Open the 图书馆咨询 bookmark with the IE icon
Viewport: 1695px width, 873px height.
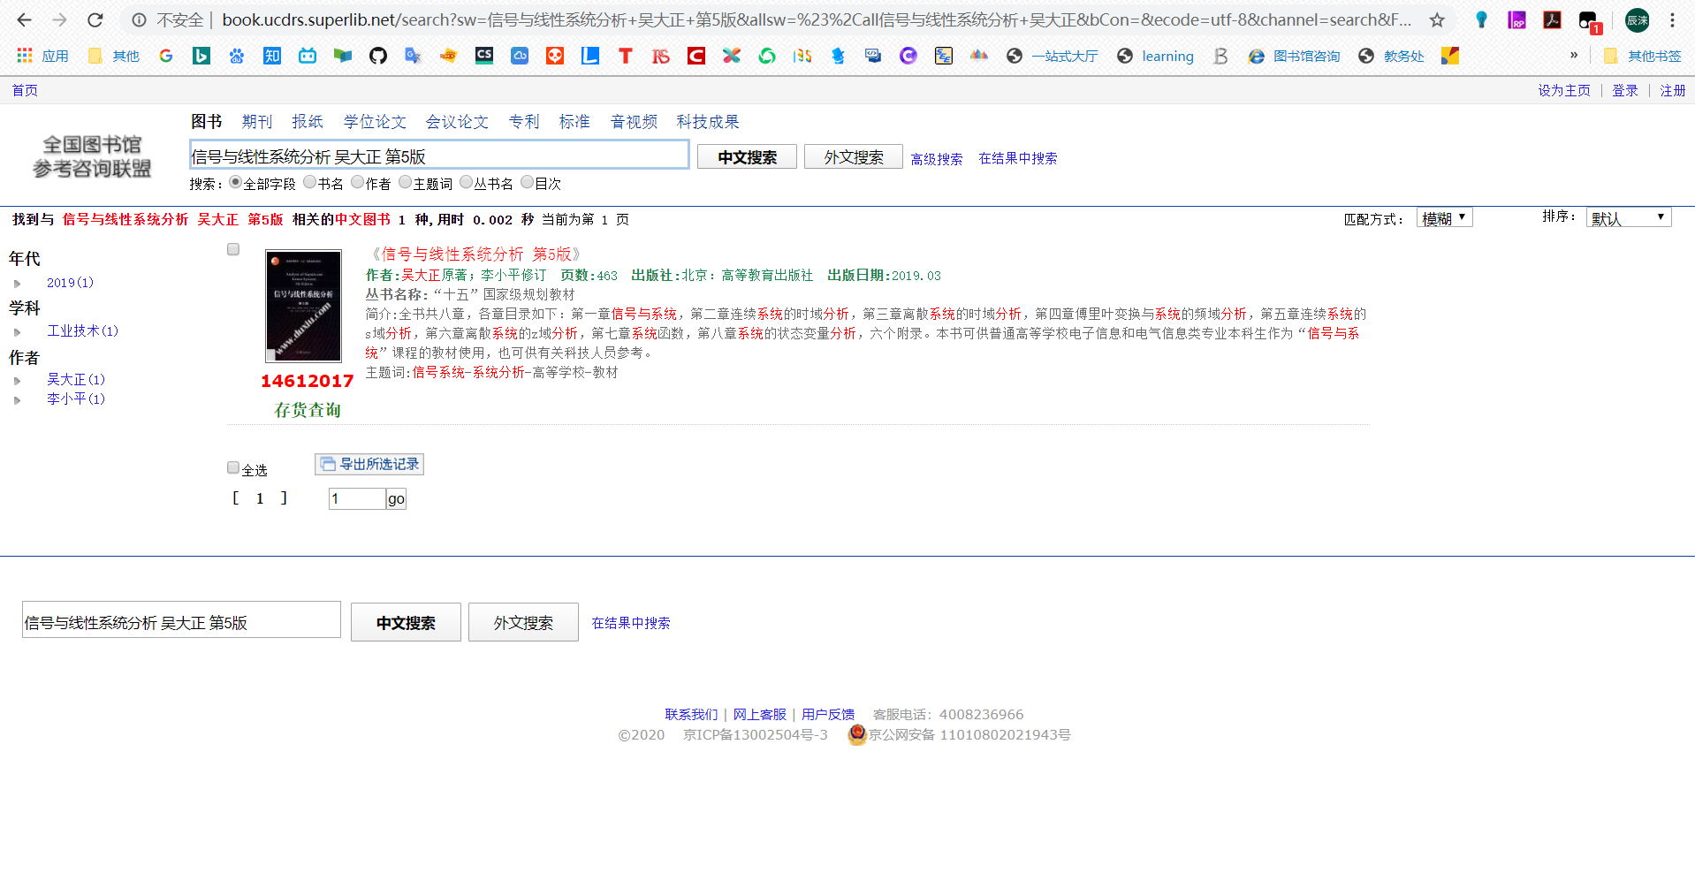click(1294, 56)
